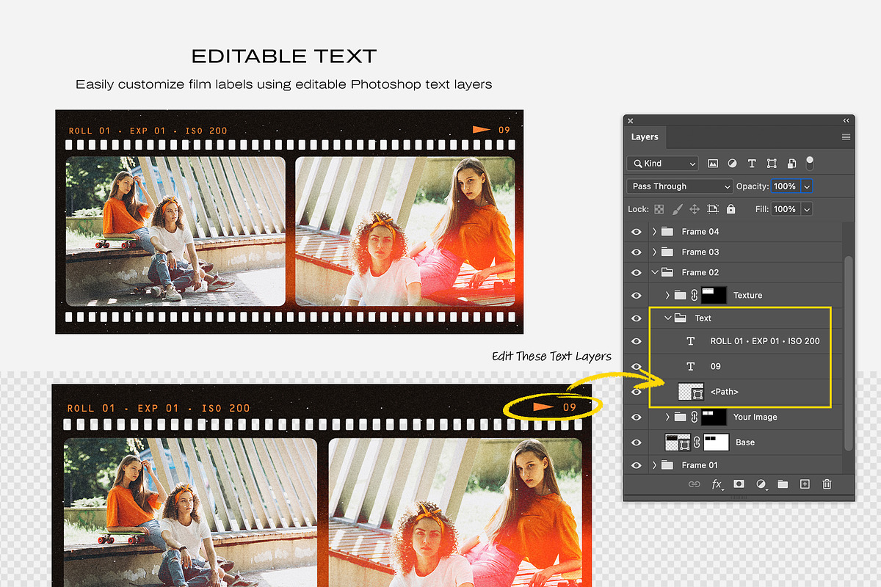Open the Fill slider dropdown arrow
881x587 pixels.
807,209
